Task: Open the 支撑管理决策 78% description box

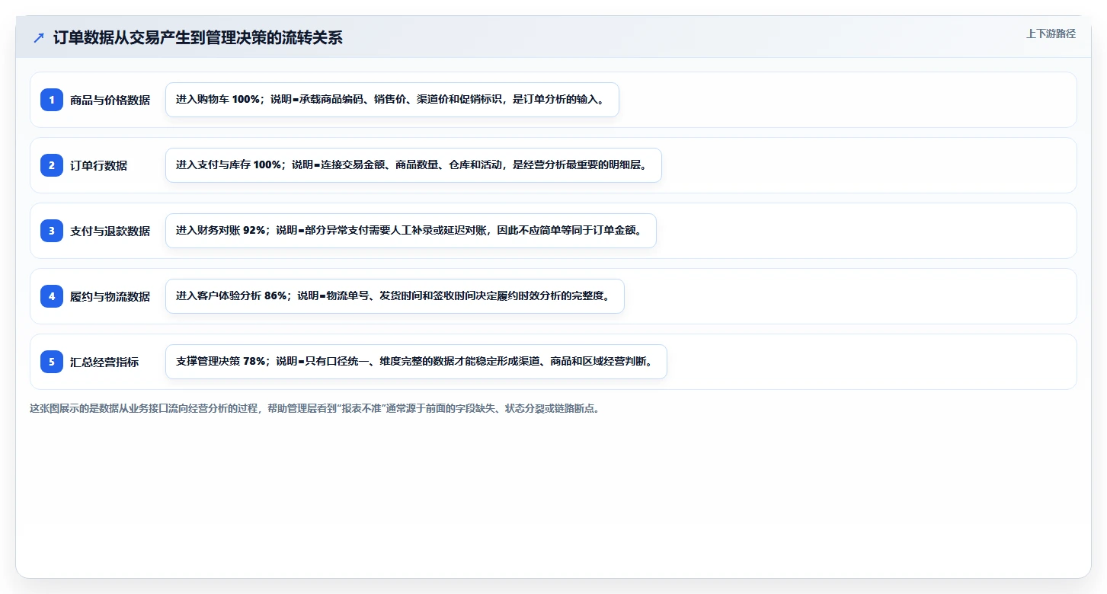Action: point(416,362)
